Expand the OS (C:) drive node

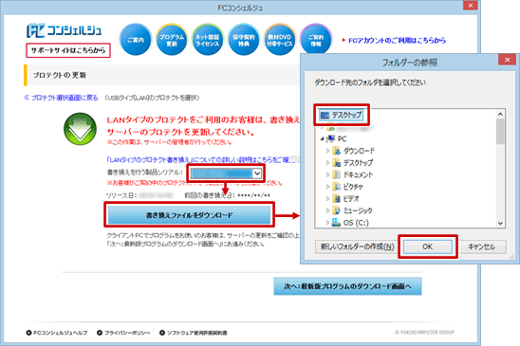(x=327, y=223)
